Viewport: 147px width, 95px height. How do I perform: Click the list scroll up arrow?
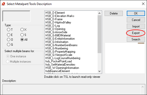click(x=100, y=13)
